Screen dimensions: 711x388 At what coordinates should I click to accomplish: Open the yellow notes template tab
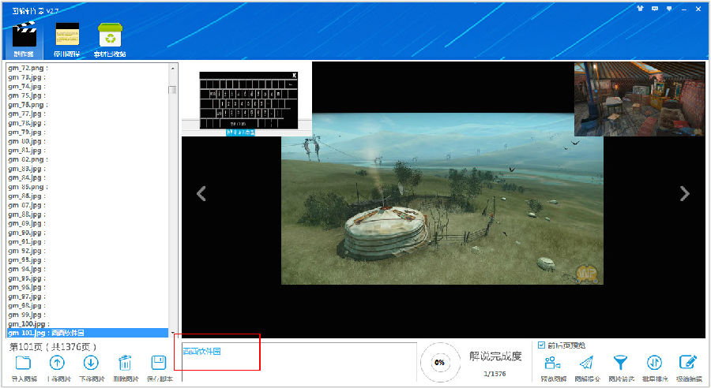67,39
